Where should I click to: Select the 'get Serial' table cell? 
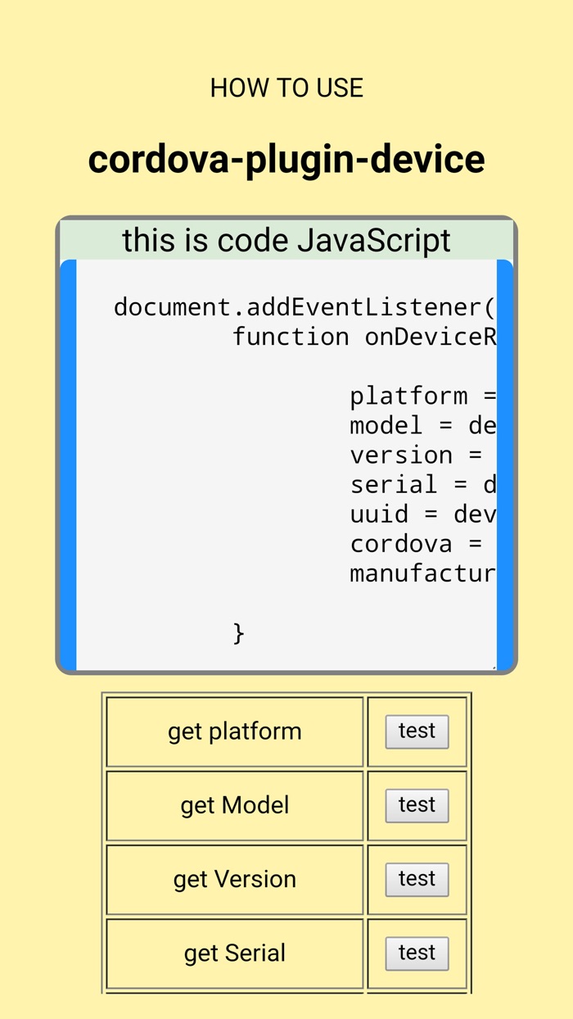(235, 953)
